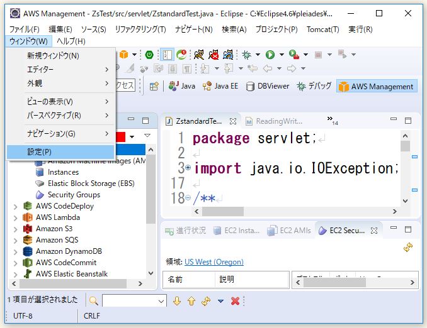Open ビューの表示(V) submenu
427x328 pixels.
coord(60,102)
